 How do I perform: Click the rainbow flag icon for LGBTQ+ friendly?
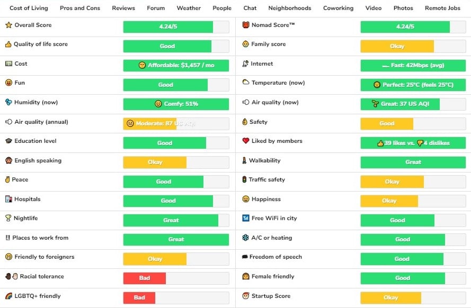tap(8, 296)
